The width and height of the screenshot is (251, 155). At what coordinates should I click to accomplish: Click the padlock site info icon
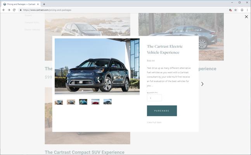21,10
